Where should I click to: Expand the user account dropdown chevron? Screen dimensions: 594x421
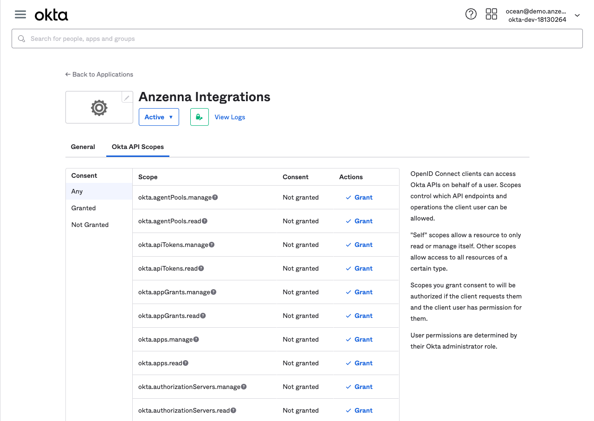pos(577,15)
